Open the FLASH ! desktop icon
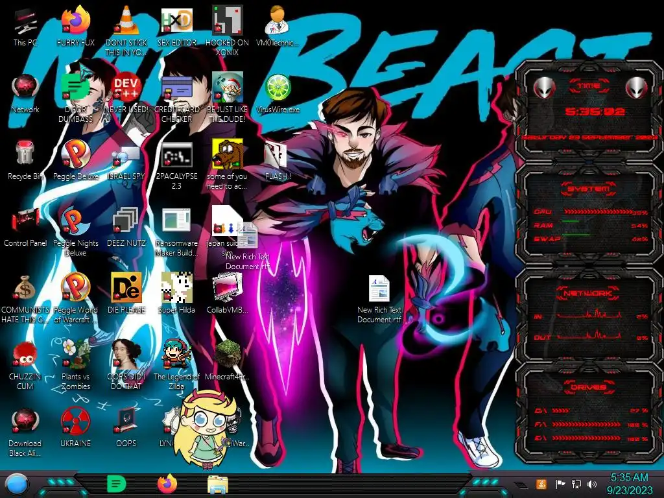The width and height of the screenshot is (664, 498). click(x=278, y=160)
